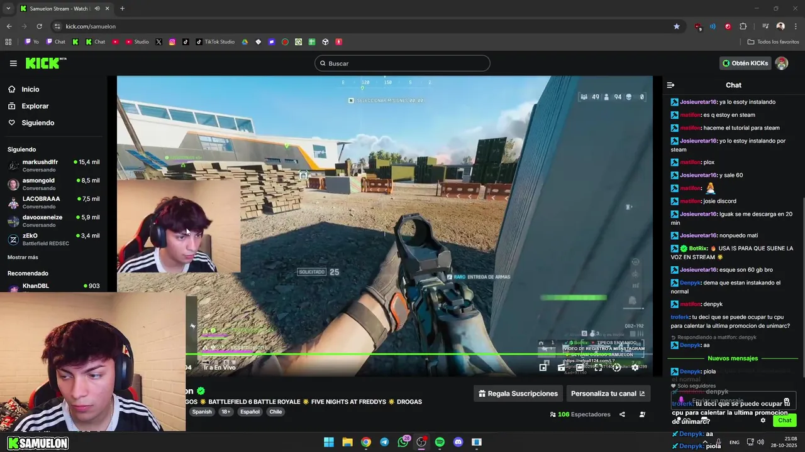
Task: Open Spotify from the taskbar
Action: (440, 442)
